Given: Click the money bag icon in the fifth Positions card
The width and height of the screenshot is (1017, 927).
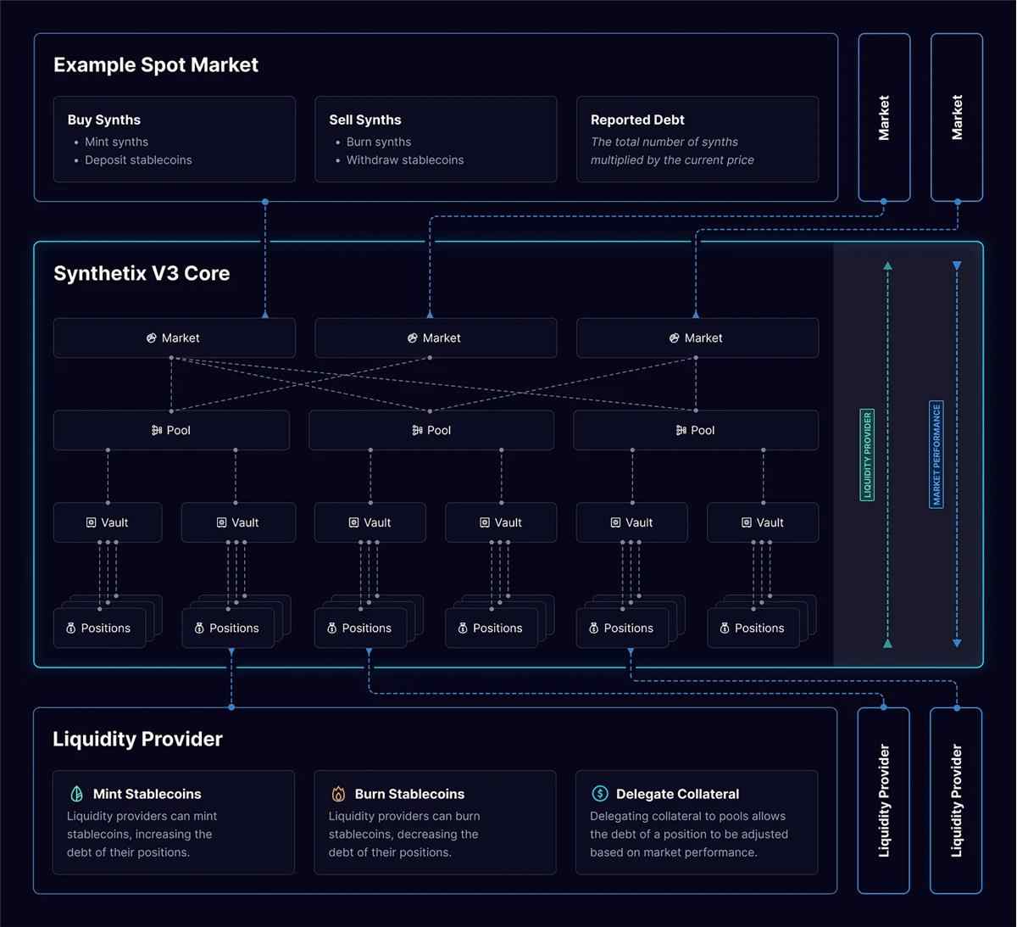Looking at the screenshot, I should point(593,628).
